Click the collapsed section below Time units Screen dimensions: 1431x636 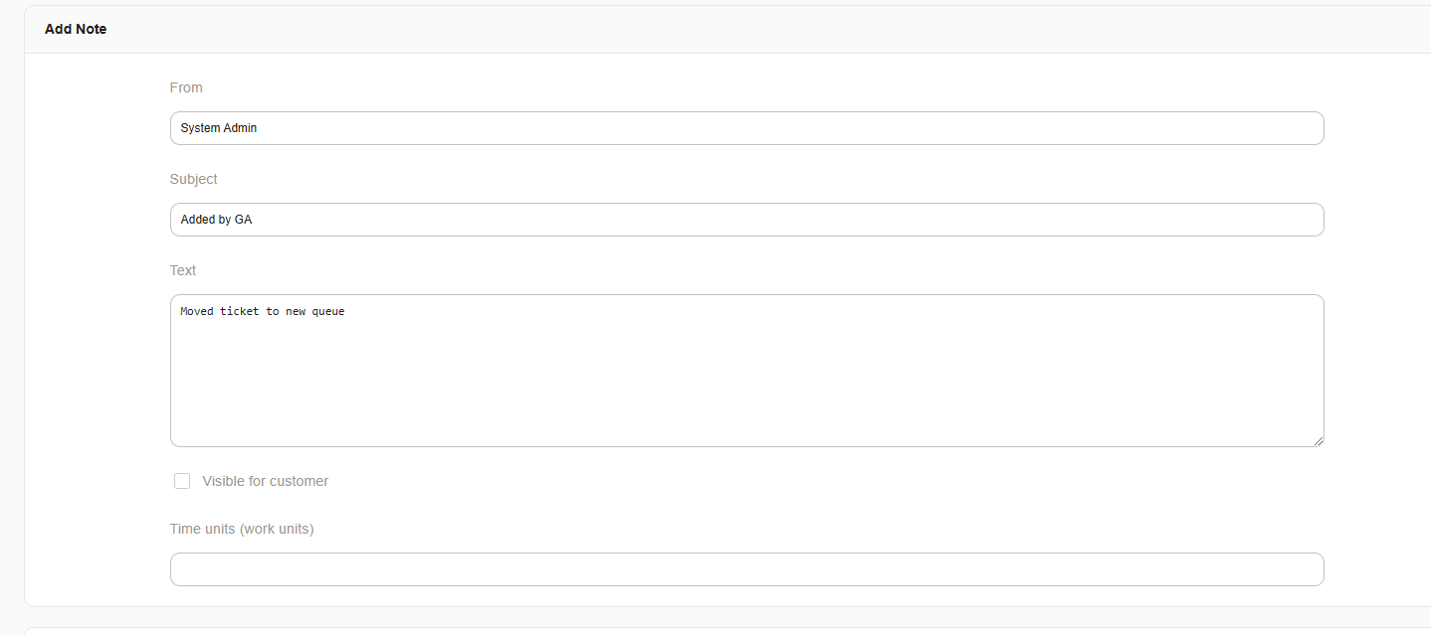(715, 630)
